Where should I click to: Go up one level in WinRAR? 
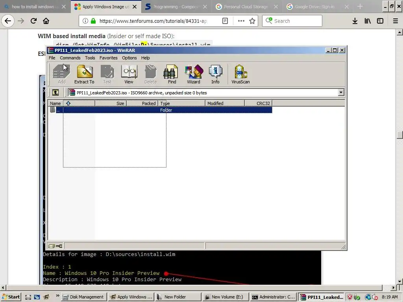(55, 92)
